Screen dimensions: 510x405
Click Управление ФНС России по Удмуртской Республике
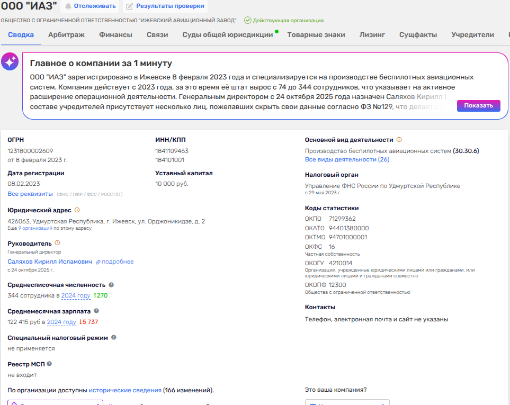[x=382, y=186]
